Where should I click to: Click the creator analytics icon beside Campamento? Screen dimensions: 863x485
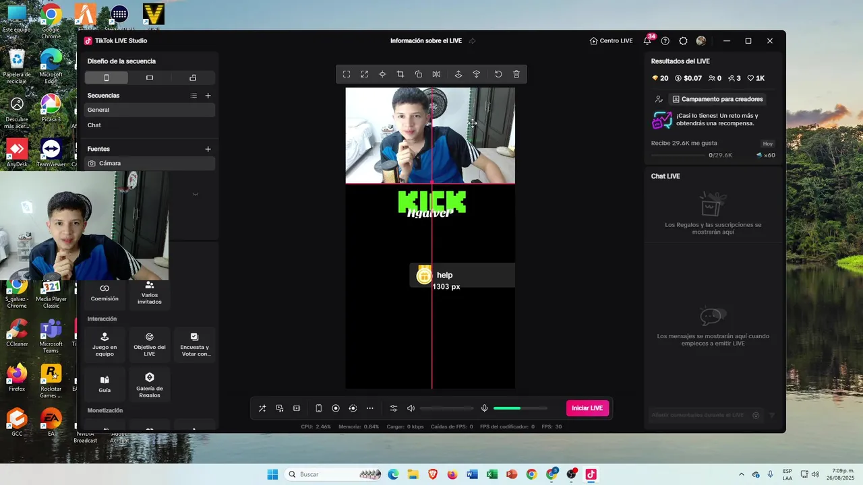pyautogui.click(x=659, y=99)
